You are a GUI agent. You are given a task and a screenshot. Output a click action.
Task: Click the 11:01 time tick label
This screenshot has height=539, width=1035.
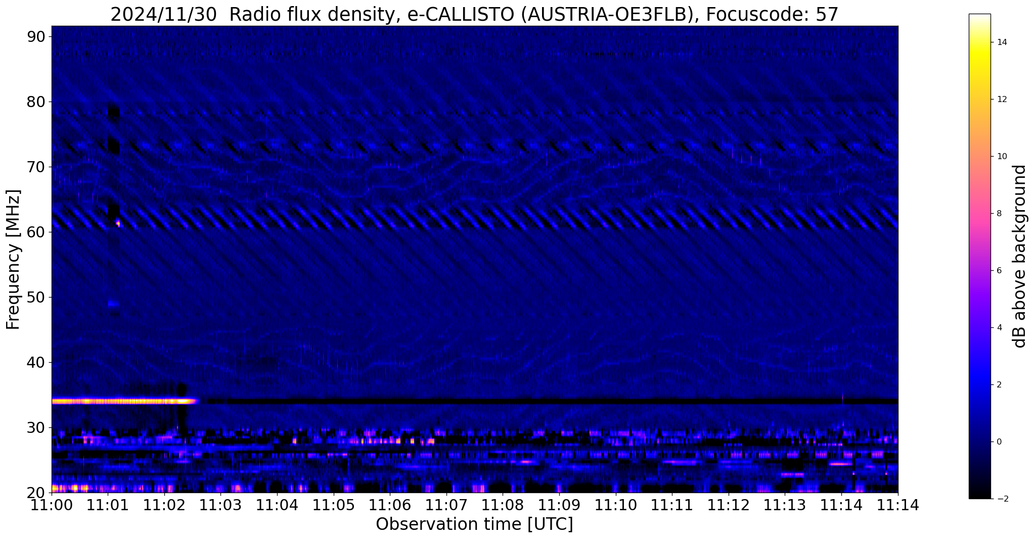[108, 505]
